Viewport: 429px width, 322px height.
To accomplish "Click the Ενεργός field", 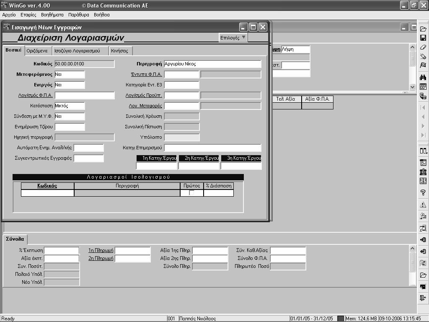I will pos(70,85).
